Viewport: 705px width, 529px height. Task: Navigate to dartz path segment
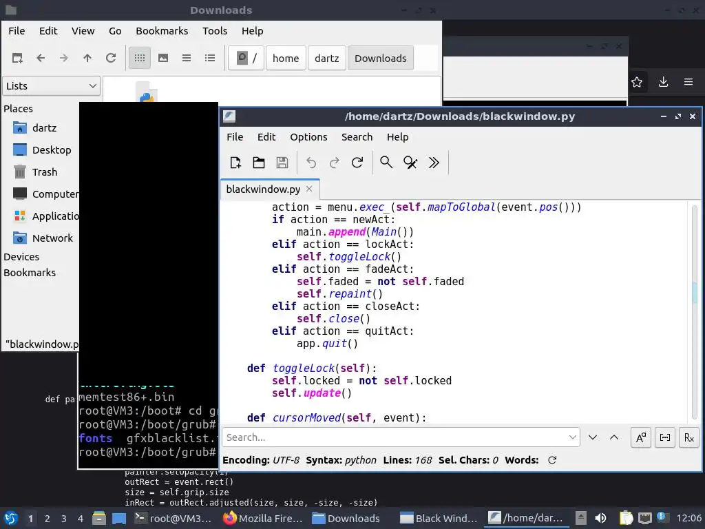[327, 58]
